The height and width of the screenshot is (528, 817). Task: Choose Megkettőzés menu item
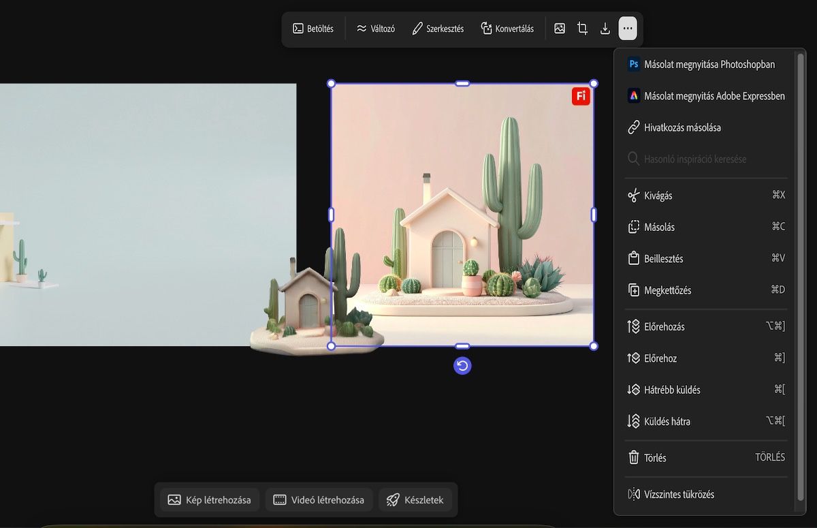[667, 290]
